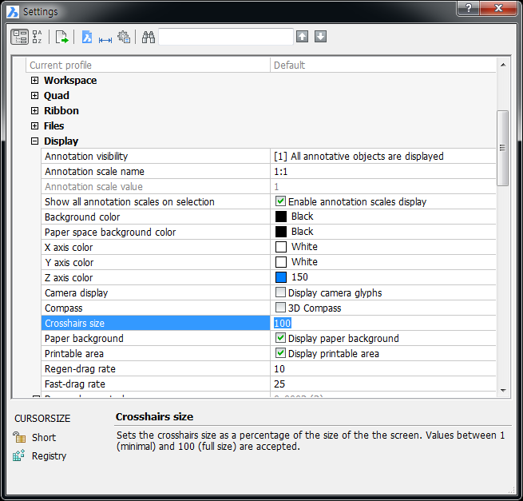Click the Background color black swatch

coord(281,217)
